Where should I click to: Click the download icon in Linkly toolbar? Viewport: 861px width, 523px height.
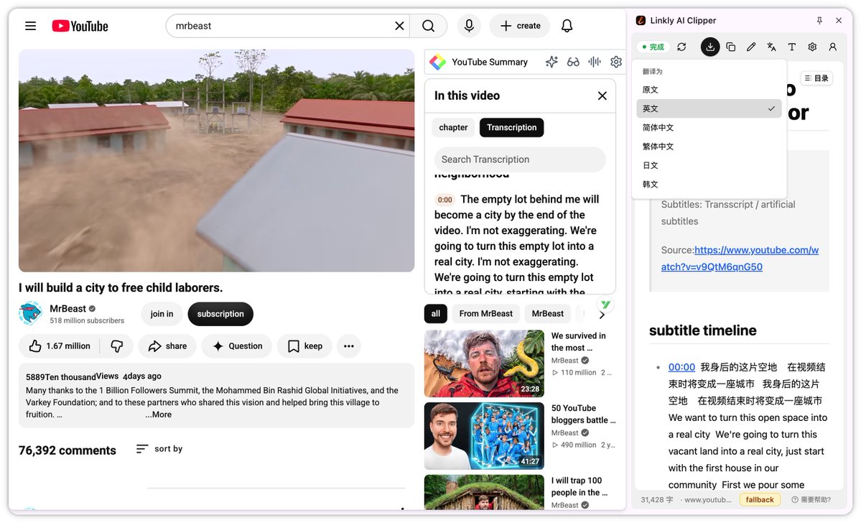click(x=710, y=47)
